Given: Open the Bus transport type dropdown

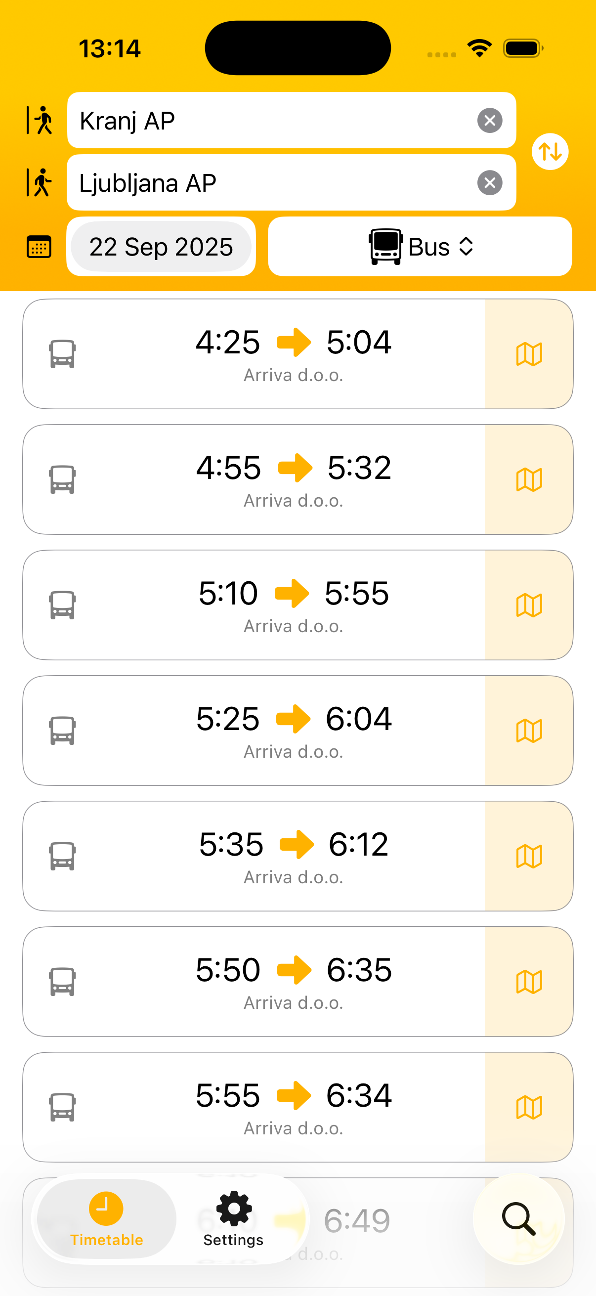Looking at the screenshot, I should 420,247.
